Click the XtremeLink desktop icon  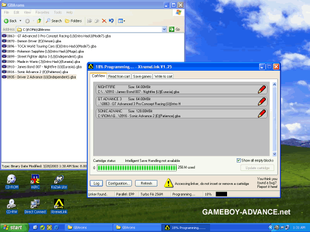(59, 207)
